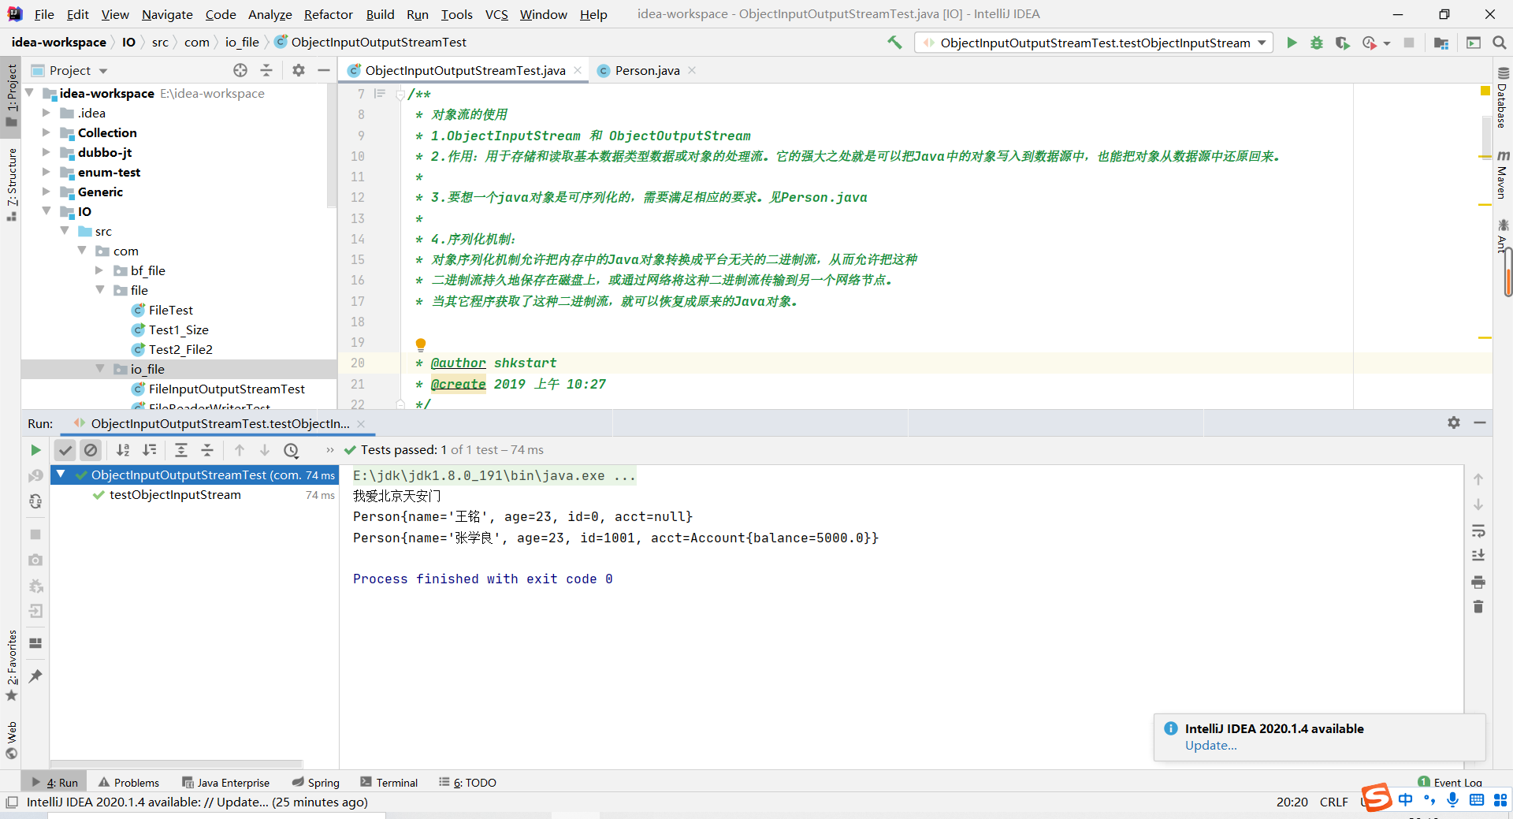Open Project panel settings gear
The width and height of the screenshot is (1513, 819).
298,70
